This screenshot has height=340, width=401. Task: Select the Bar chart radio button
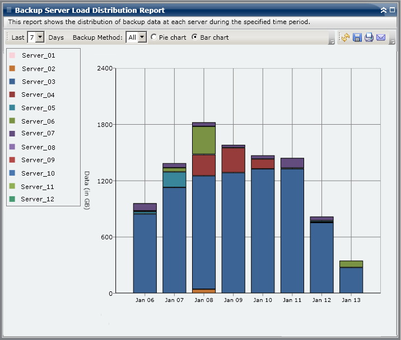(x=195, y=37)
